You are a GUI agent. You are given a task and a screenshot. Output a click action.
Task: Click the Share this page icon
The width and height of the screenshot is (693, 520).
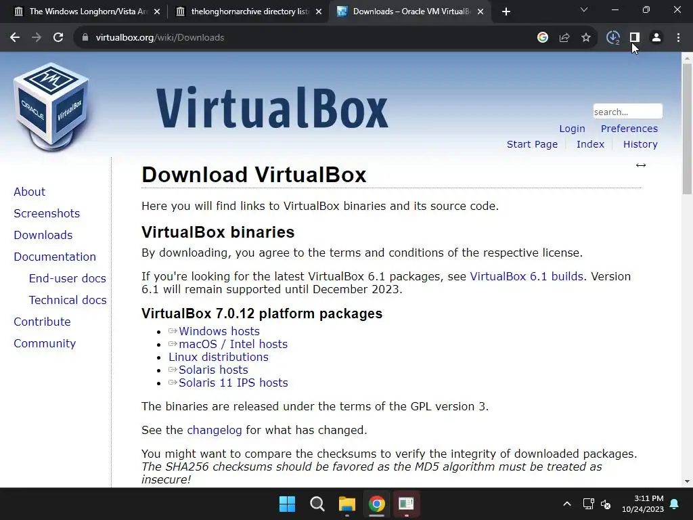point(564,38)
